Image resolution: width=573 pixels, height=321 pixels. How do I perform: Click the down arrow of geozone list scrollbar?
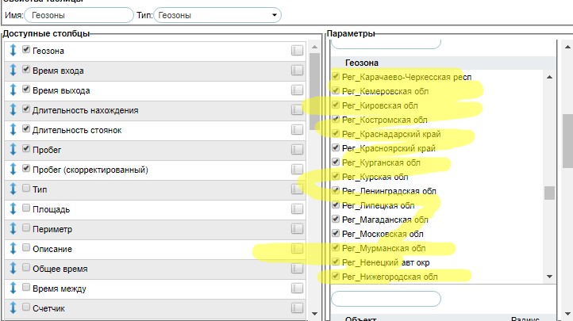(549, 277)
